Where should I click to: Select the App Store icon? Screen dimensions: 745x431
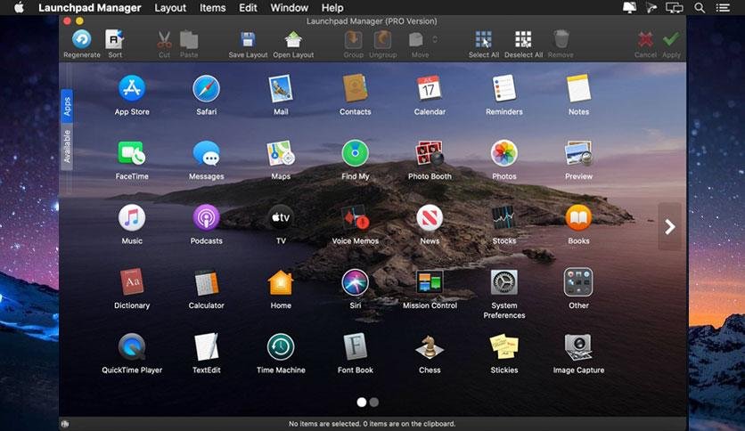click(132, 89)
